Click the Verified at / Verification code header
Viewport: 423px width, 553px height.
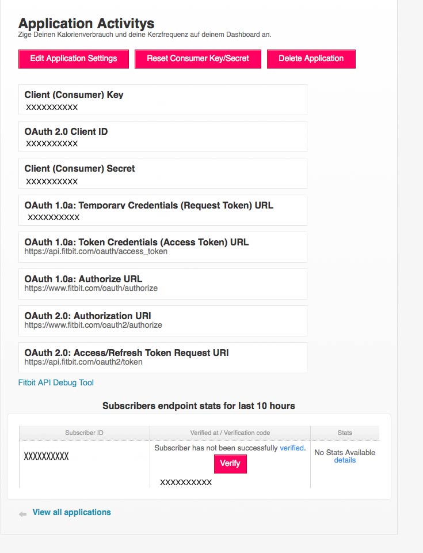point(230,433)
